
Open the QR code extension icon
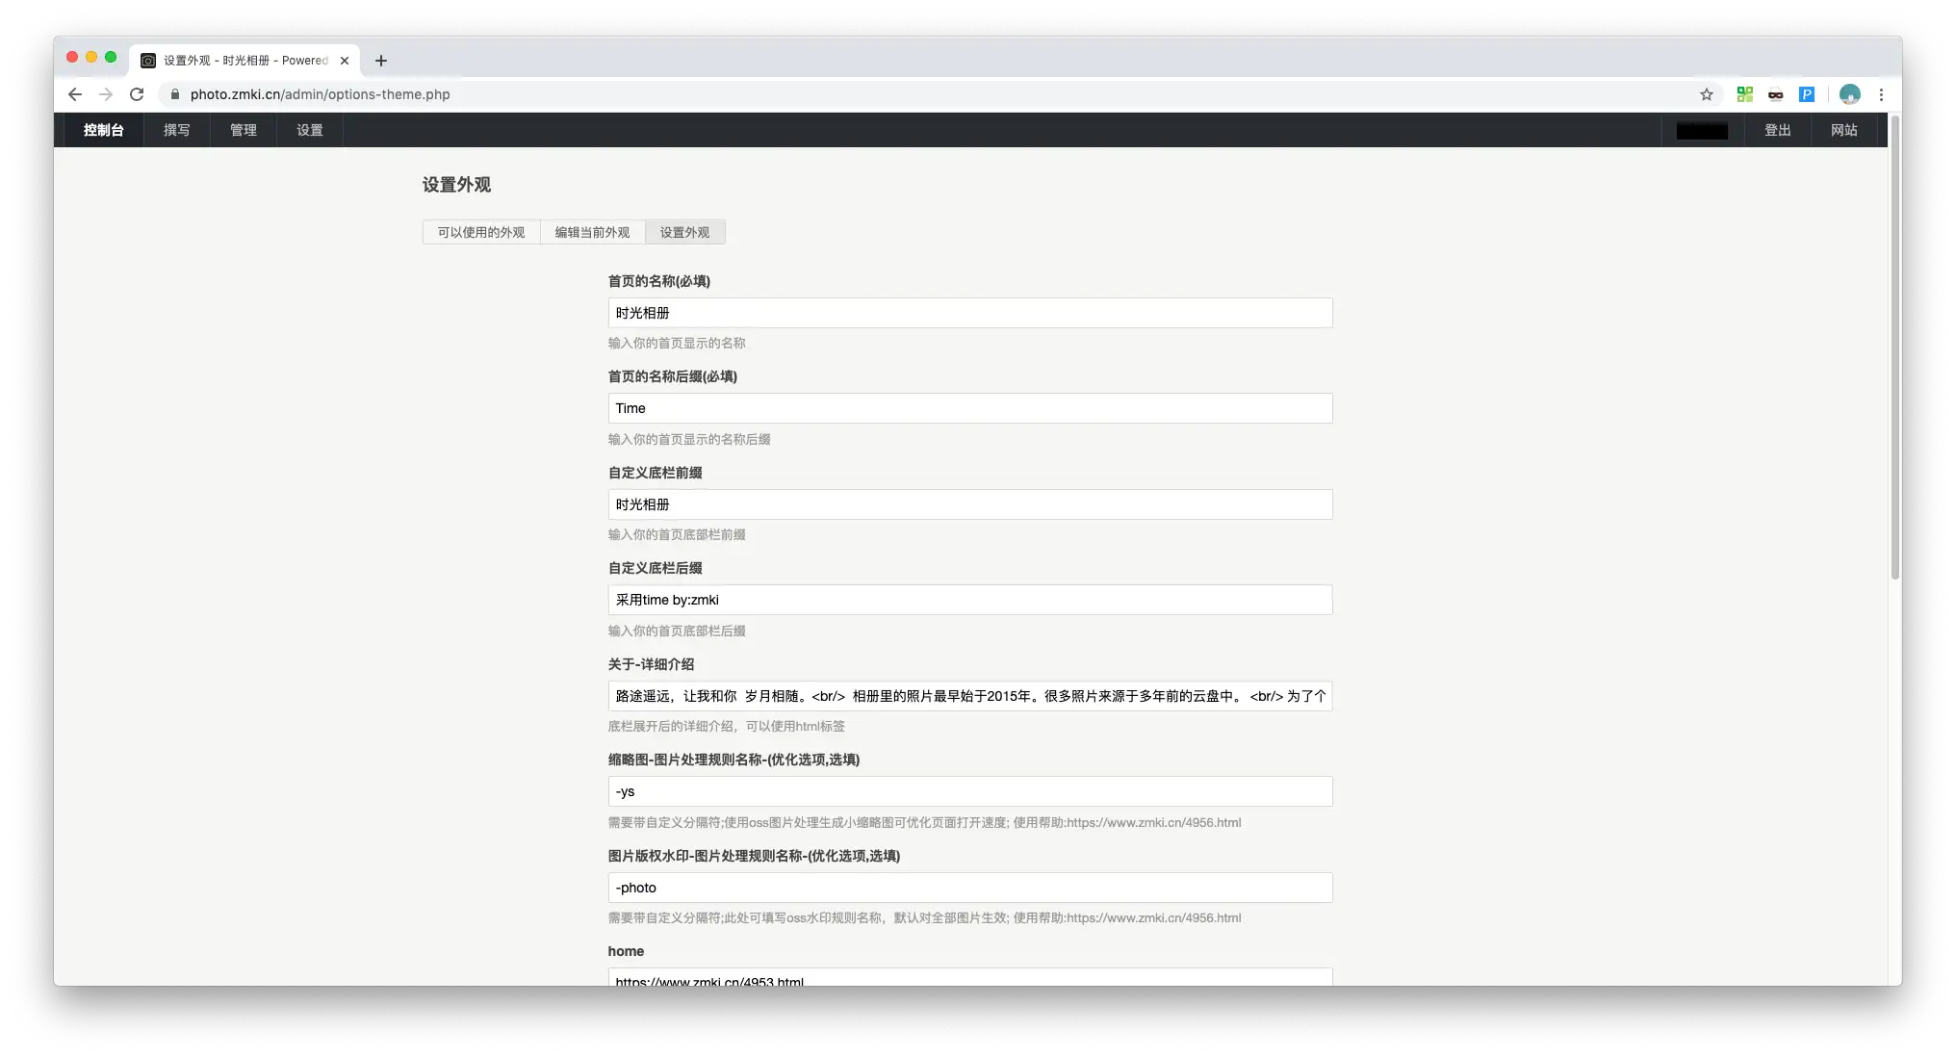pos(1745,94)
